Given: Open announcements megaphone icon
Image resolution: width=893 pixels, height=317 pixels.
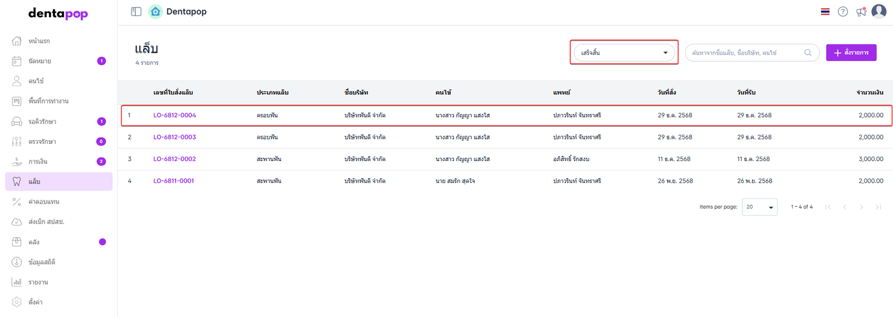Looking at the screenshot, I should (x=861, y=11).
